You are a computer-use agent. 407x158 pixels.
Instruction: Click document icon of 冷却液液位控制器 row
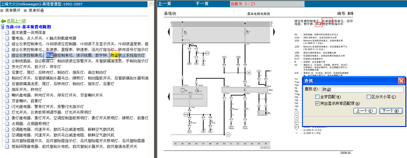[7, 44]
